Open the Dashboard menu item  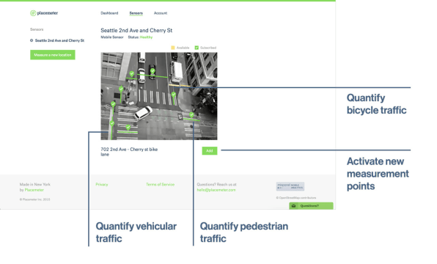[x=109, y=13]
